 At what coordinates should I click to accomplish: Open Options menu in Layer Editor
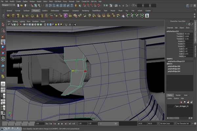tap(176, 98)
